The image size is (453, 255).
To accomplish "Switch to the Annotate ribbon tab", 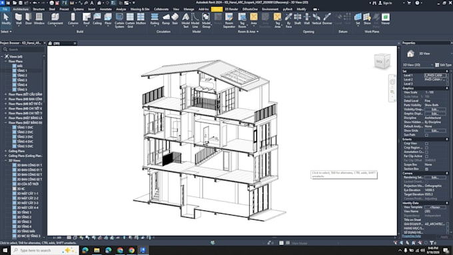I will pyautogui.click(x=105, y=9).
